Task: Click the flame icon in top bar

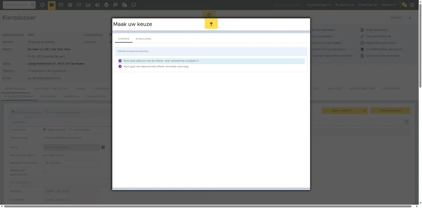Action: [x=107, y=5]
